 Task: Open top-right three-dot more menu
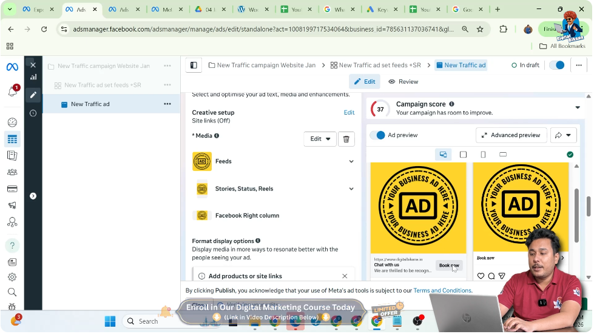click(x=578, y=65)
